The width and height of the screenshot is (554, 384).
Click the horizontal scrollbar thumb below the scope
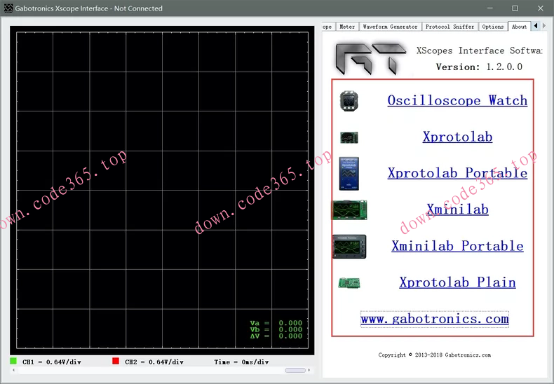(295, 370)
